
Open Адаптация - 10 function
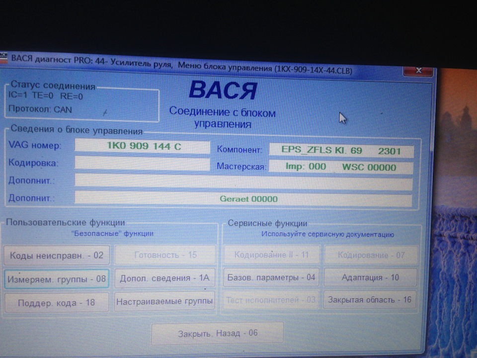370,277
